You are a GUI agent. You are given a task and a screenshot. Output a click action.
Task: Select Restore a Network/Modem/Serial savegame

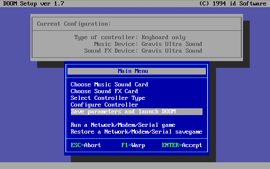[137, 132]
